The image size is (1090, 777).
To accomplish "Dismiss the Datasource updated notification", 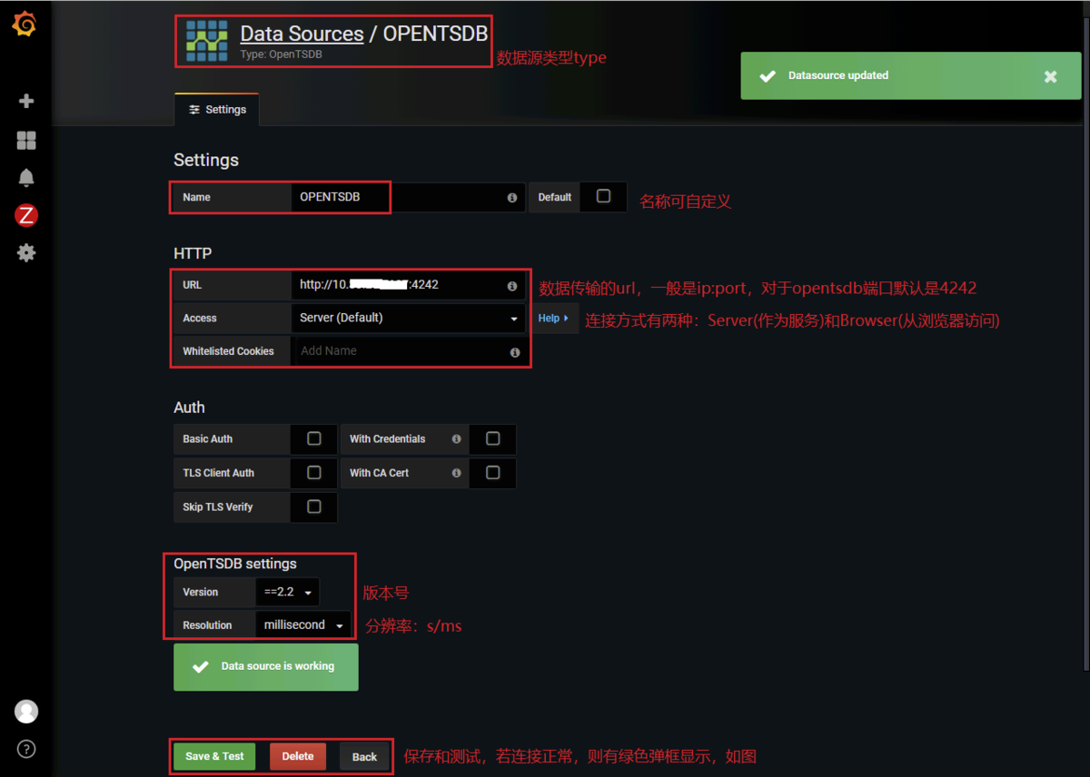I will tap(1050, 76).
